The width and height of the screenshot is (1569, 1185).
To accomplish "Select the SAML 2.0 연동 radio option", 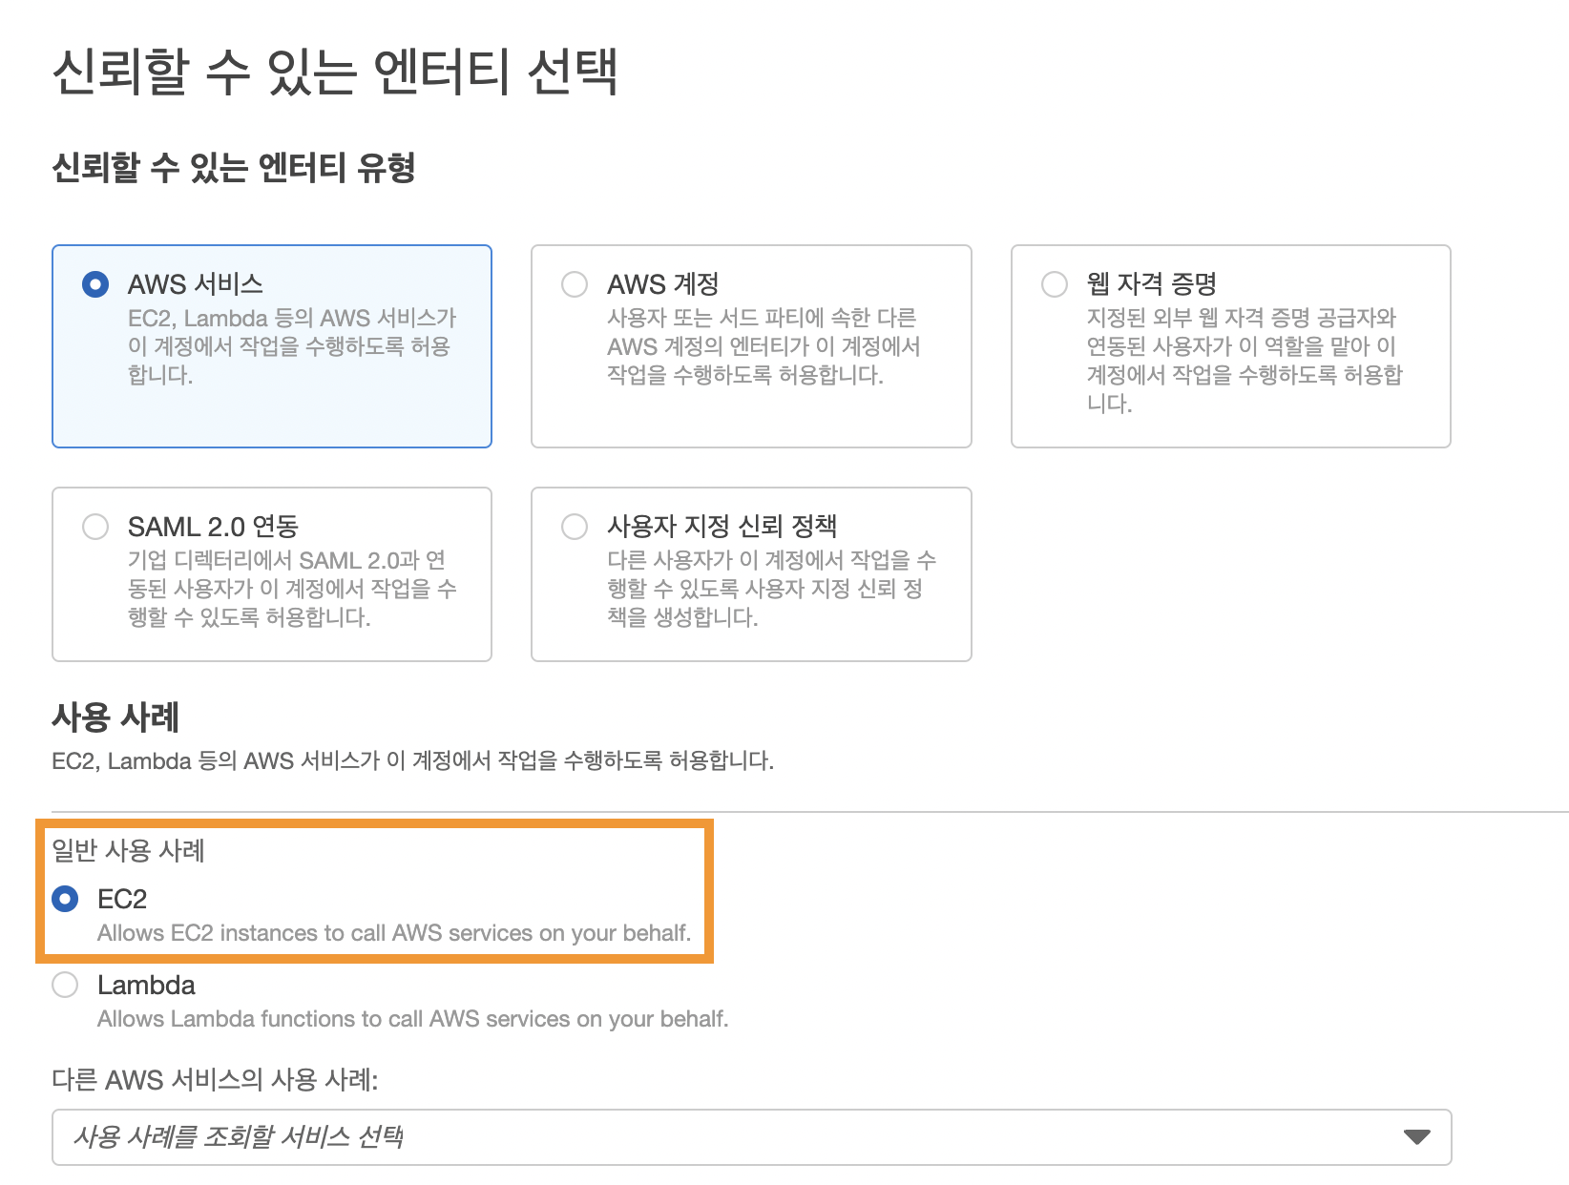I will click(95, 527).
